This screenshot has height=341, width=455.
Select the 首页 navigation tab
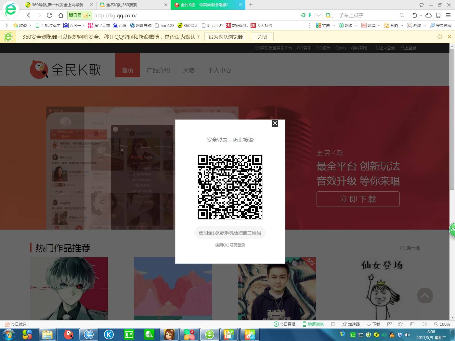click(128, 65)
